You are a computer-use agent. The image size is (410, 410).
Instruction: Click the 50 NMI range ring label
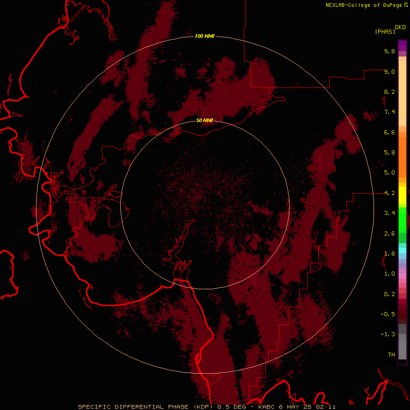click(205, 120)
